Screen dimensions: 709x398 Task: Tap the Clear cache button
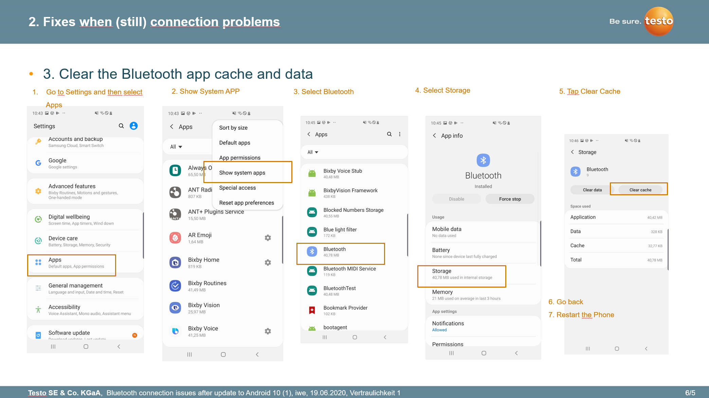click(x=640, y=190)
